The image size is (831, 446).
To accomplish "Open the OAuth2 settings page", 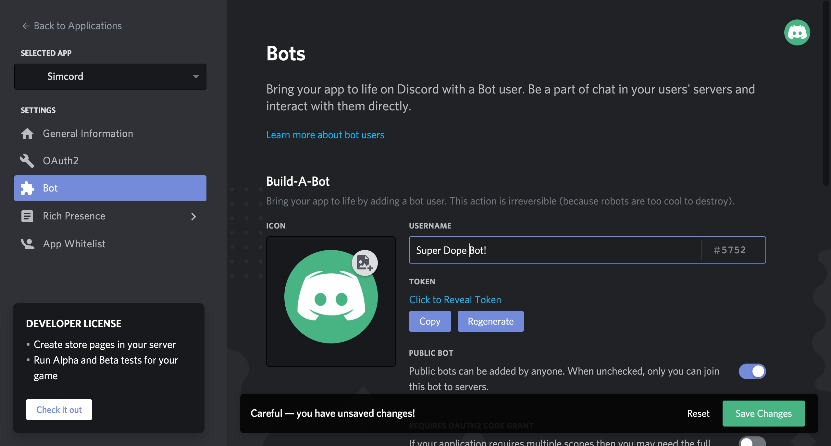I will [110, 161].
